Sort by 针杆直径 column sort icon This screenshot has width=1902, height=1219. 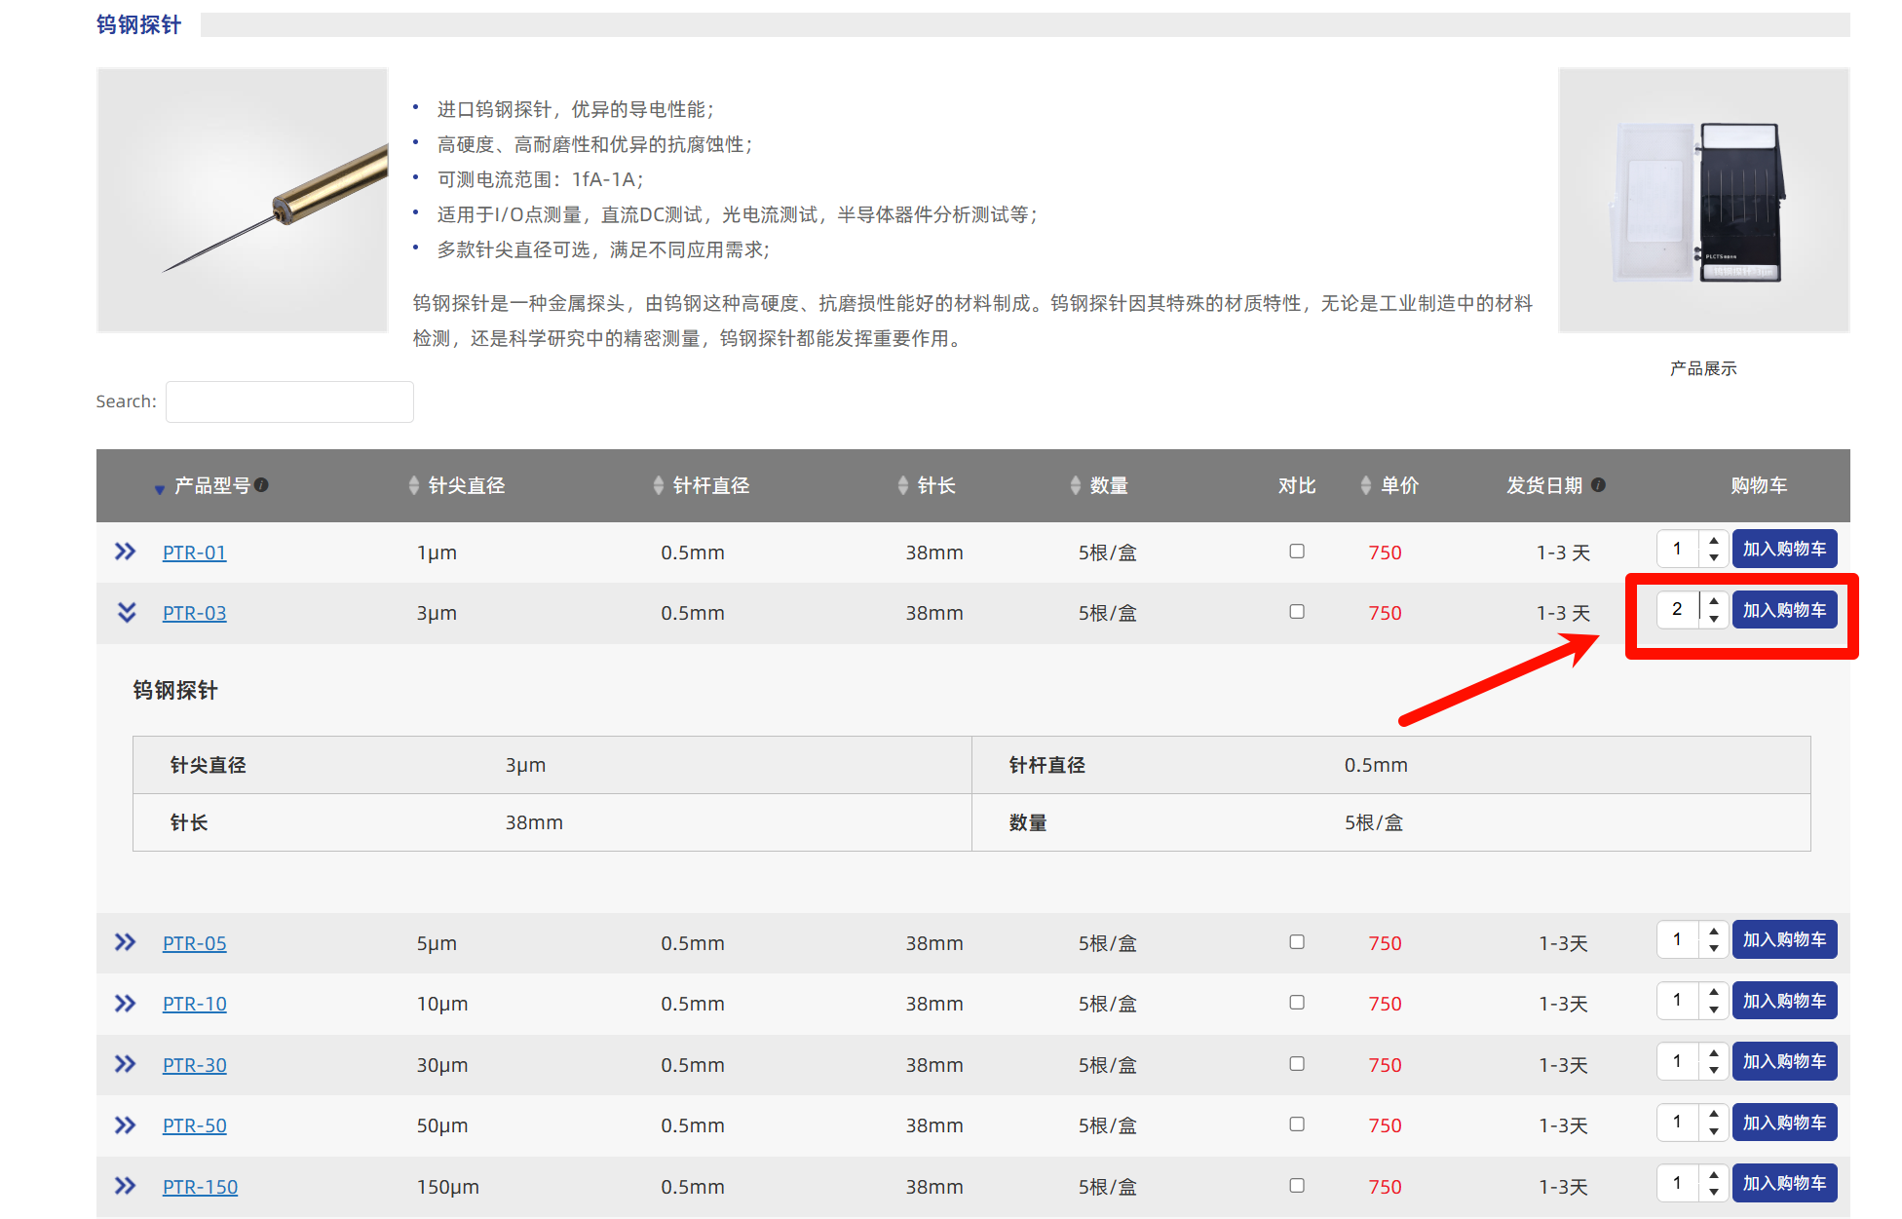click(x=659, y=485)
